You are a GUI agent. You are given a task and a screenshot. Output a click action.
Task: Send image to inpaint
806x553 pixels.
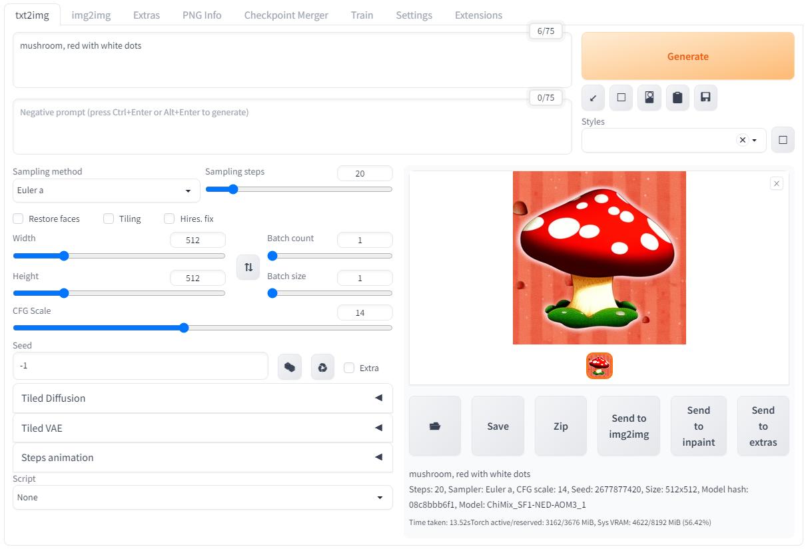pos(699,426)
